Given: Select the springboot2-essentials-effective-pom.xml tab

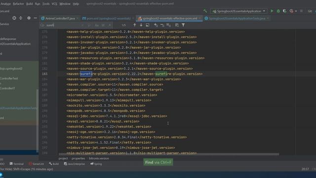Looking at the screenshot, I should pyautogui.click(x=170, y=18).
